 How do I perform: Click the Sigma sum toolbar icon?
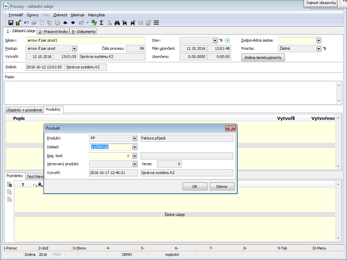click(101, 23)
